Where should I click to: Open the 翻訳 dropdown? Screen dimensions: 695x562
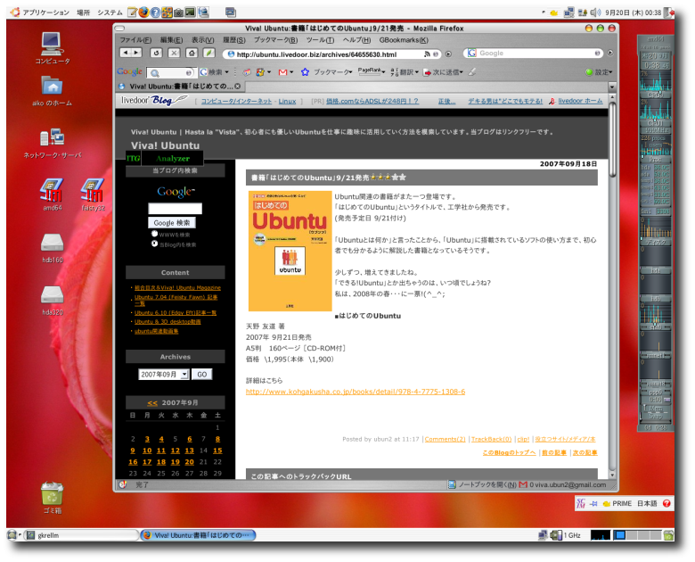pos(405,72)
